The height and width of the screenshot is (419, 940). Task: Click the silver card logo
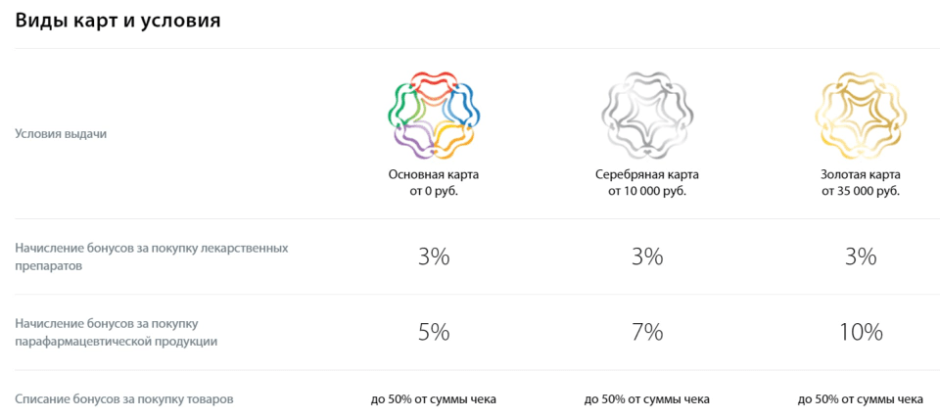coord(646,114)
